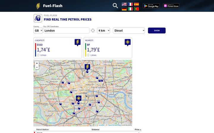Click the OpenStreetMap attribution link

tap(114, 125)
